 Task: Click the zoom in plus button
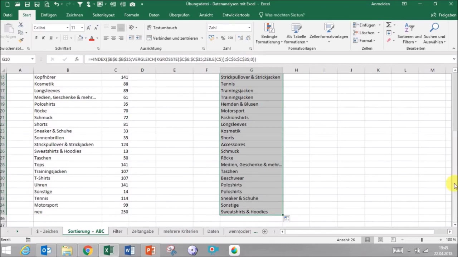coord(441,240)
